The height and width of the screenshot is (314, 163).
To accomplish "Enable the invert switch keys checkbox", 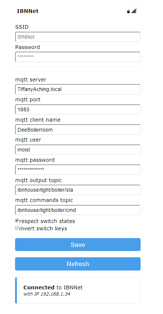I will click(17, 228).
